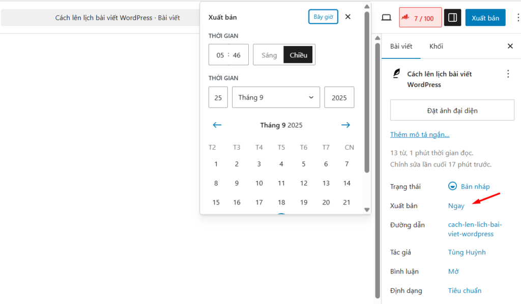Select day 9 in the calendar

[x=237, y=183]
